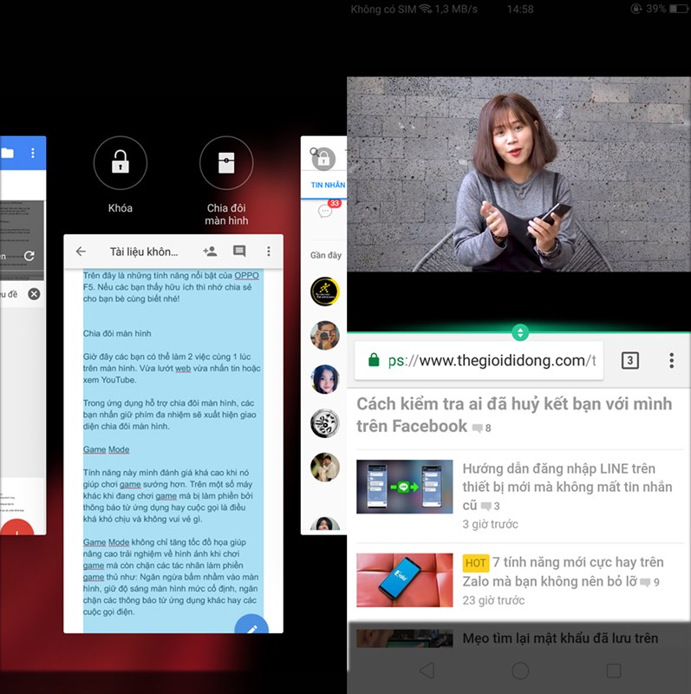The height and width of the screenshot is (694, 691).
Task: Go back with the arrow in Tài liệu card
Action: (x=81, y=252)
